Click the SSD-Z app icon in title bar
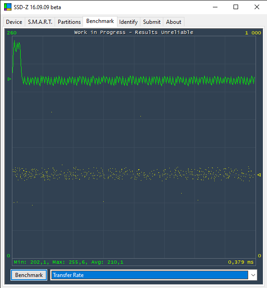 click(8, 7)
